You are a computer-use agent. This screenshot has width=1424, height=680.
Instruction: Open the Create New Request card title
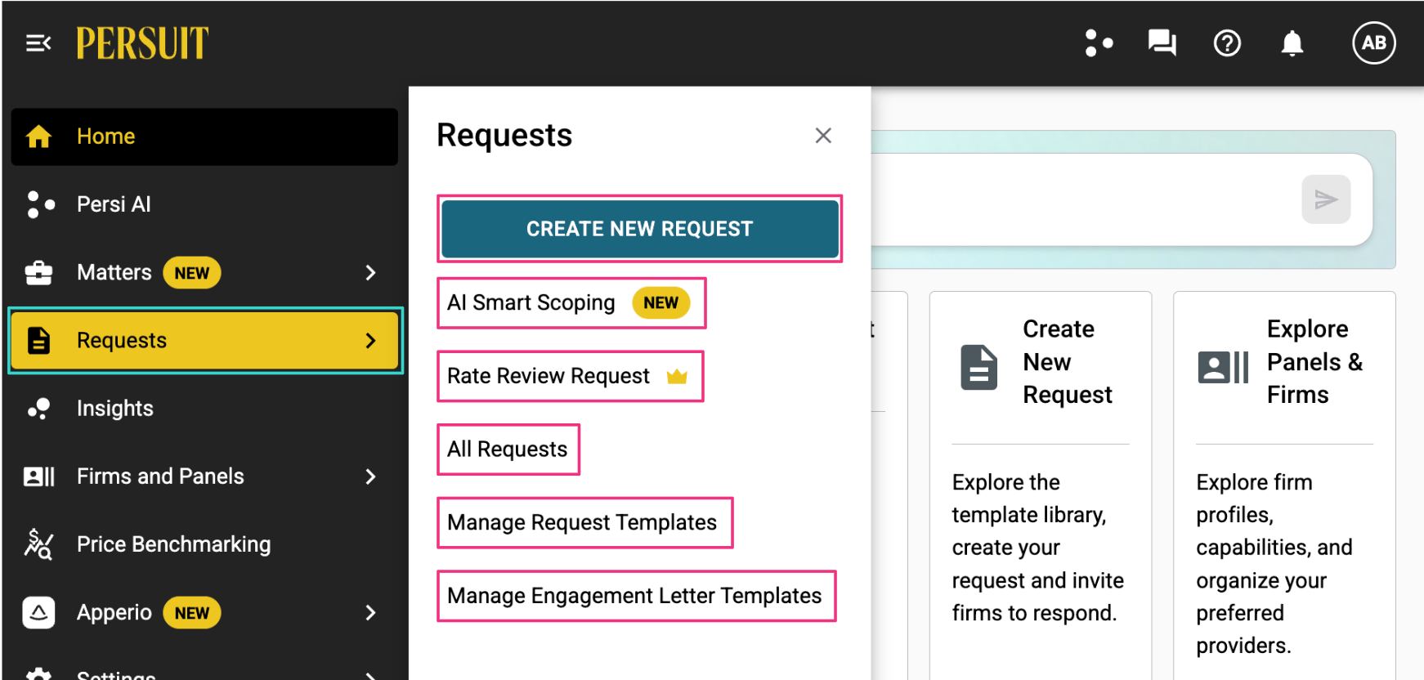[1068, 362]
